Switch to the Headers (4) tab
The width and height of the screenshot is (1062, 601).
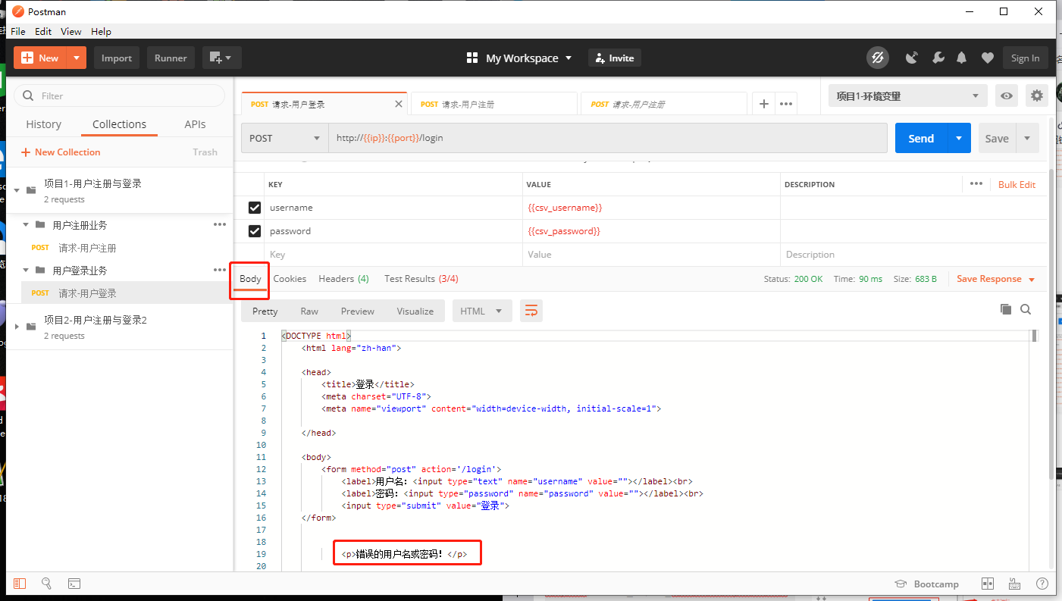point(343,278)
